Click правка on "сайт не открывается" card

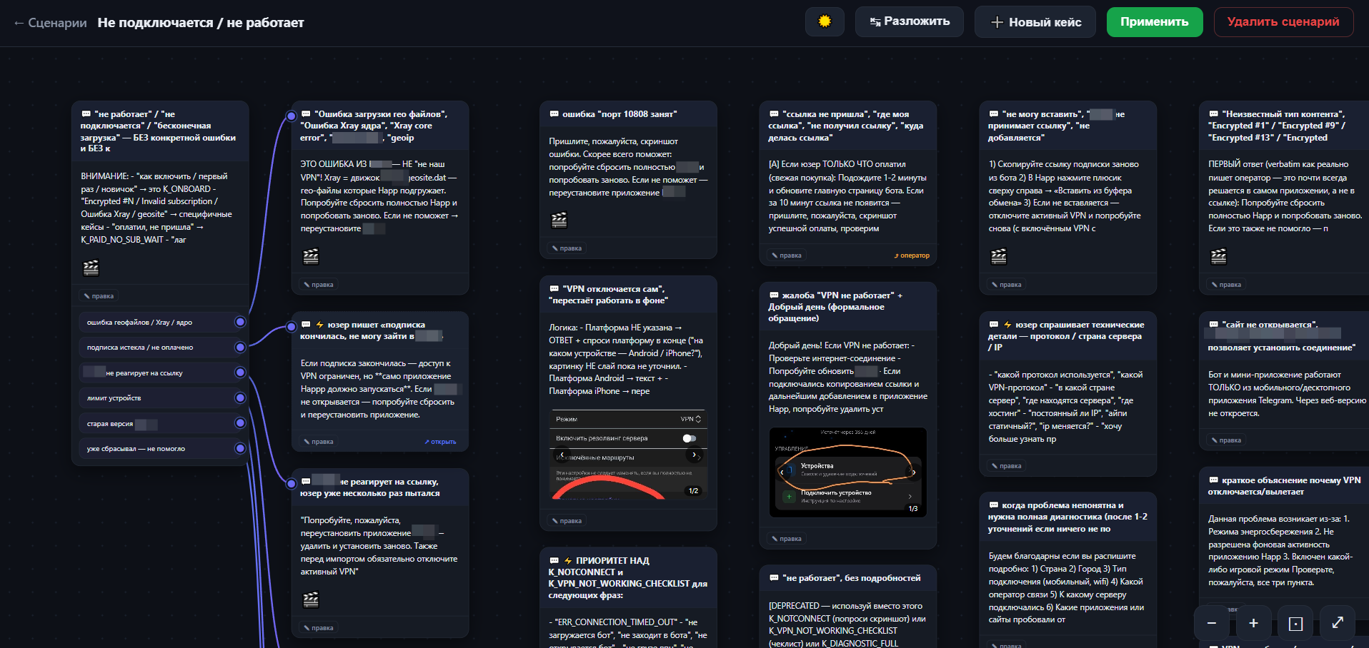1226,440
